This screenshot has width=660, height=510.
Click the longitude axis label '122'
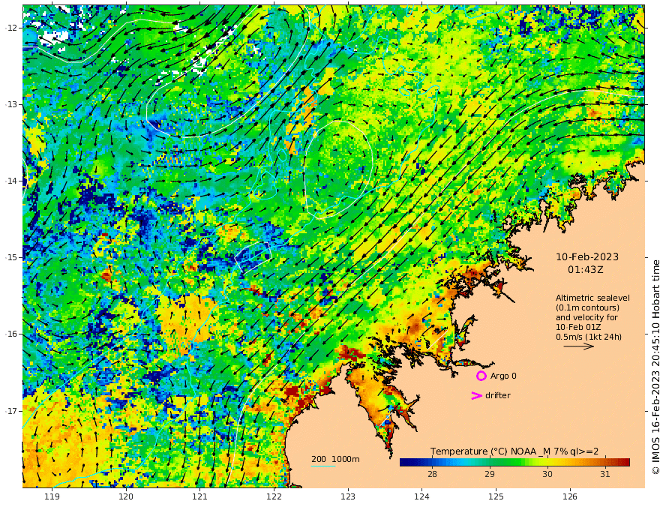(274, 496)
